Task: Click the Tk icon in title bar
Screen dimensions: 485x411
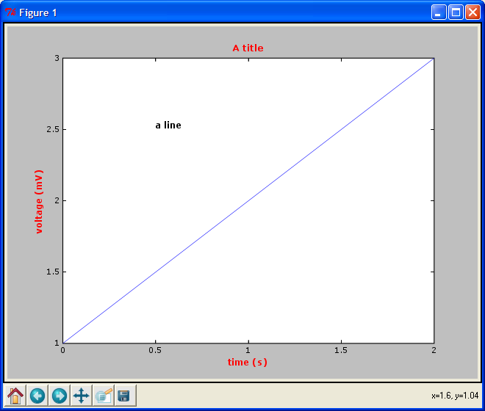Action: tap(10, 12)
